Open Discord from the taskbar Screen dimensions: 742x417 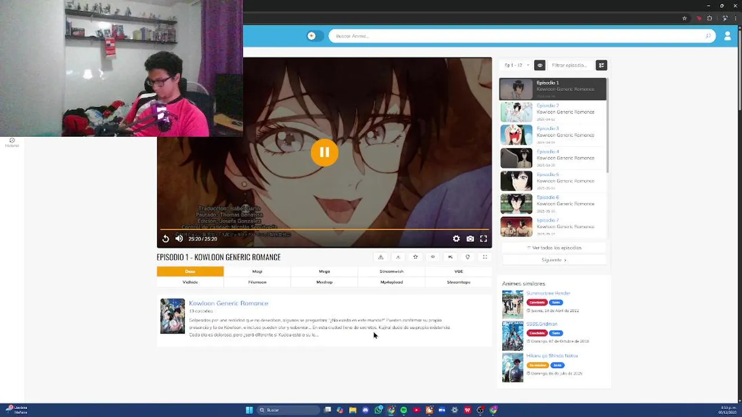[x=365, y=410]
